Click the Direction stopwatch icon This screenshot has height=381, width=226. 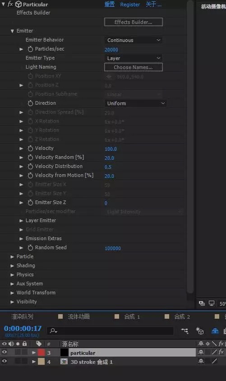(x=30, y=103)
